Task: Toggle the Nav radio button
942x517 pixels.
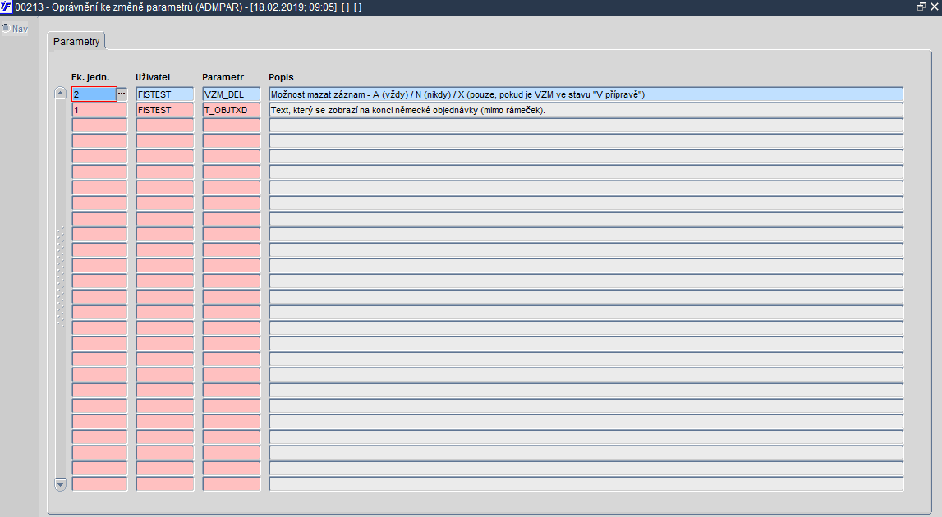Action: pos(6,28)
